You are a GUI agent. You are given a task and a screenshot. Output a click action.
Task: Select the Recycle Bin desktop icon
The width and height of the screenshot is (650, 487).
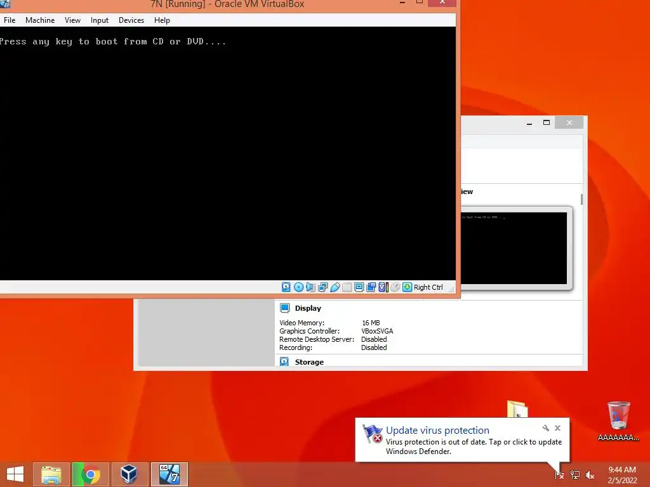618,420
